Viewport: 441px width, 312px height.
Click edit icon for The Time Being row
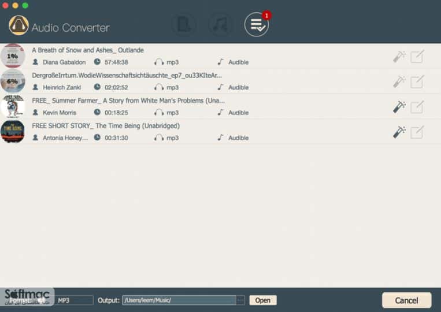pyautogui.click(x=417, y=132)
